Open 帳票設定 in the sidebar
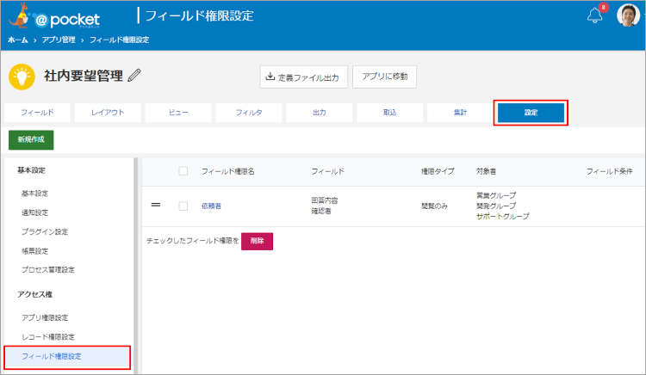The image size is (646, 375). click(x=35, y=251)
